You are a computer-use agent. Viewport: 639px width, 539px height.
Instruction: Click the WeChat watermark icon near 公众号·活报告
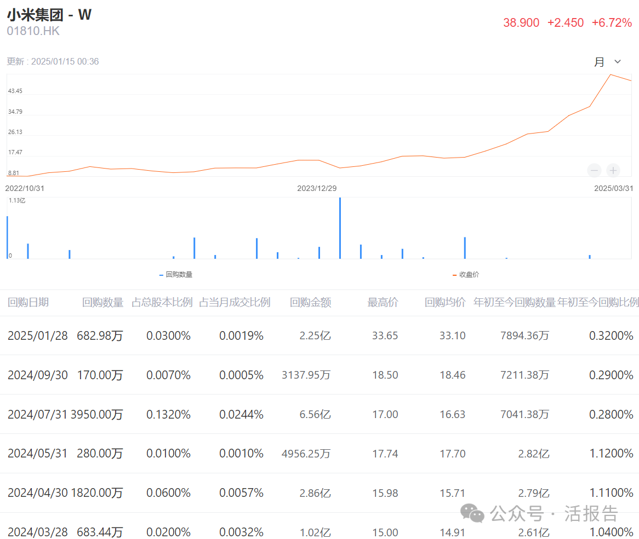472,514
